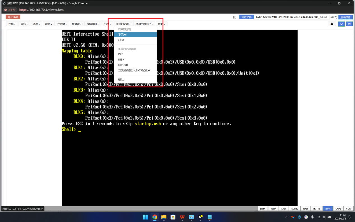355x222 pixels.
Task: Click the 中 input method indicator
Action: click(x=312, y=217)
